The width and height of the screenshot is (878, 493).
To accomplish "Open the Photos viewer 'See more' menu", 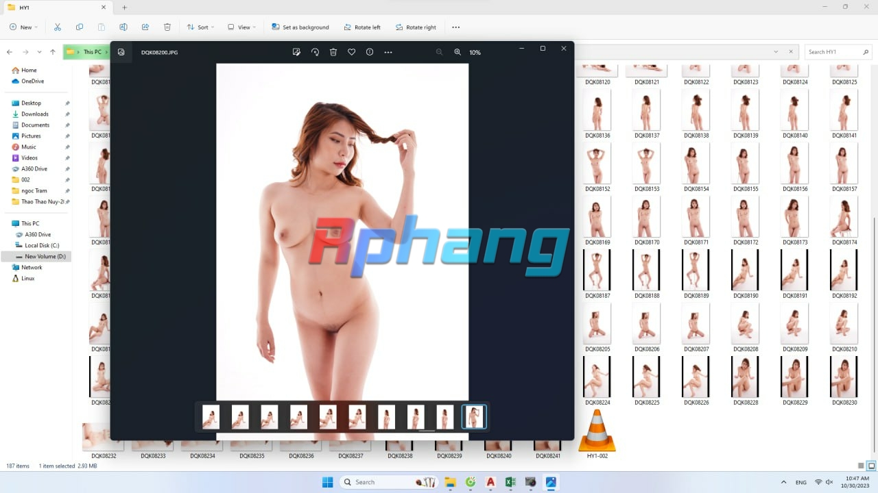I will click(x=388, y=52).
